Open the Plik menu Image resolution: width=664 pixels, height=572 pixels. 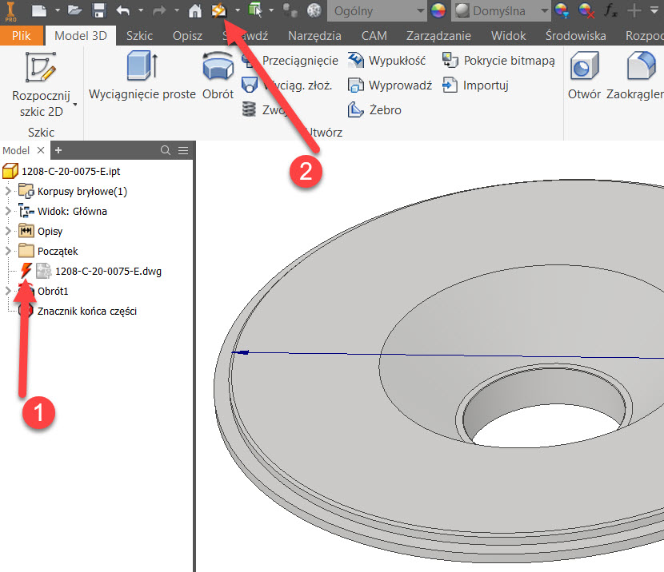[22, 36]
